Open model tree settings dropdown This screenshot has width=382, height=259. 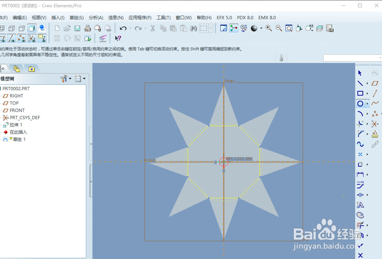(x=66, y=78)
